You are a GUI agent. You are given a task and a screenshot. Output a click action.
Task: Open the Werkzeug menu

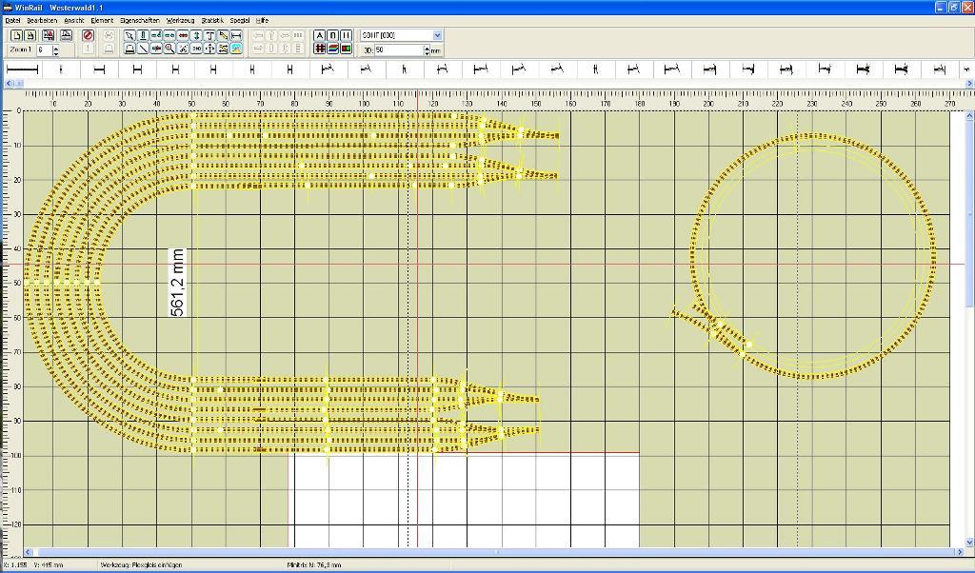tap(180, 20)
